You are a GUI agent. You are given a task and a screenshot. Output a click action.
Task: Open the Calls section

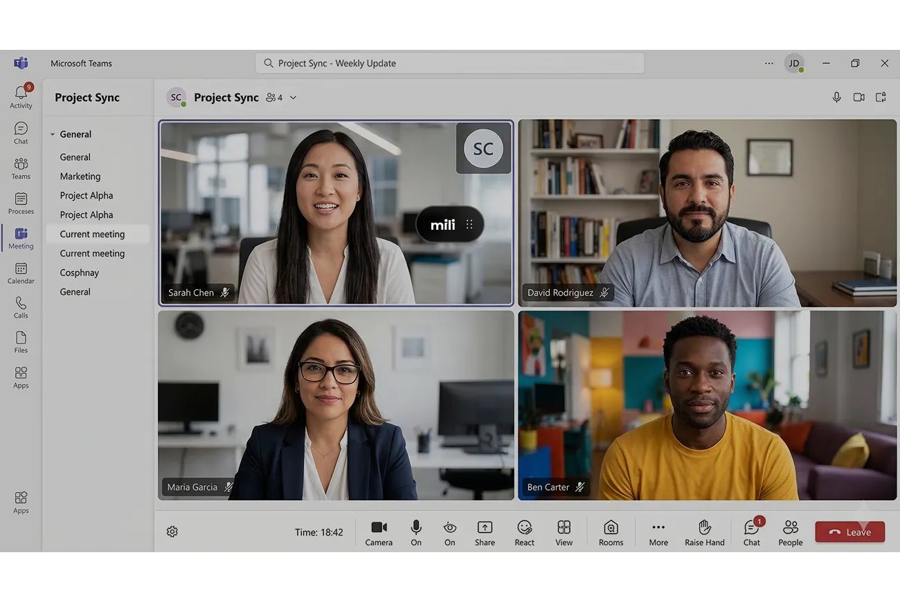pos(21,308)
